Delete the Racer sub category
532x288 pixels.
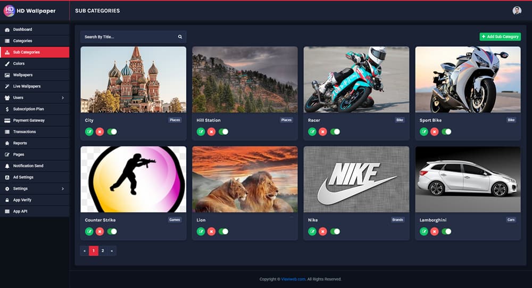[x=323, y=132]
